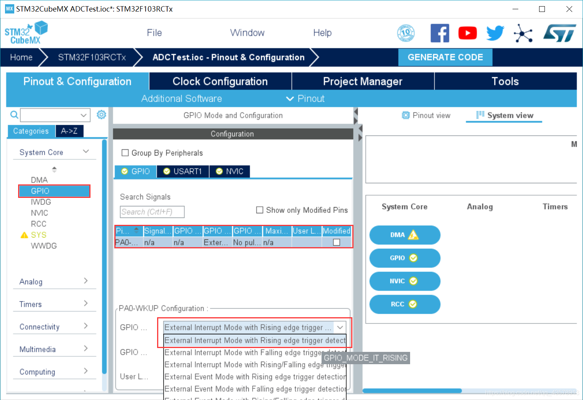This screenshot has width=583, height=400.
Task: Switch to Project Manager tab
Action: (x=363, y=81)
